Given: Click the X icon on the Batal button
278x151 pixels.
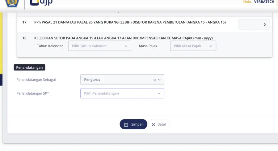Looking at the screenshot, I should click(153, 124).
